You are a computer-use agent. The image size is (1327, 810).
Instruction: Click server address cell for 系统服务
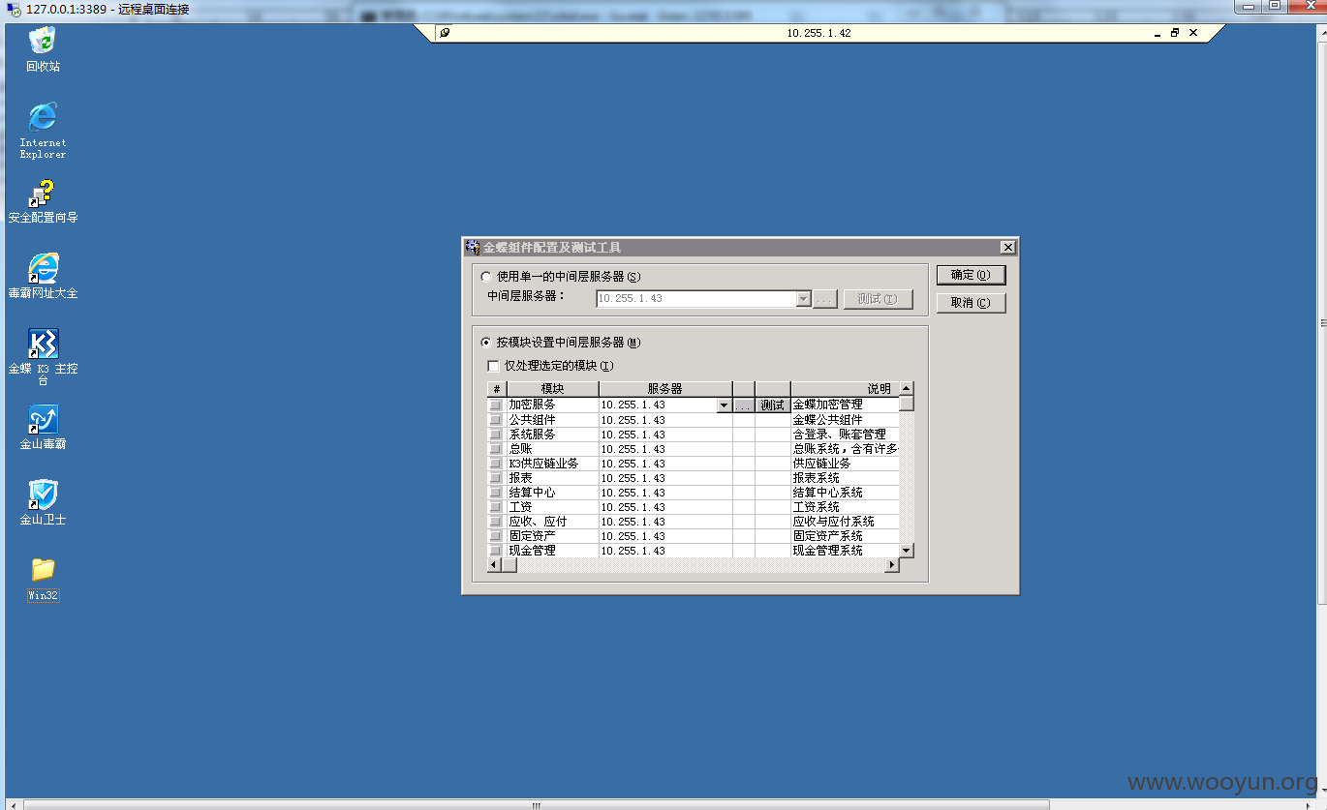click(x=665, y=435)
